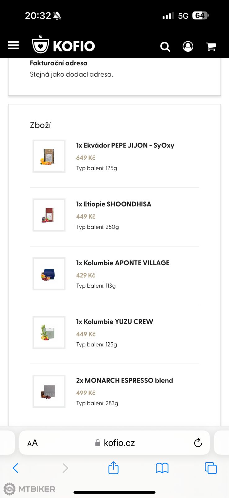Show all open Safari tabs
This screenshot has width=229, height=498.
coord(211,468)
